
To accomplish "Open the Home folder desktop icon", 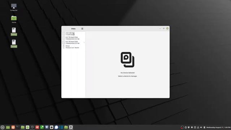I will (x=14, y=19).
